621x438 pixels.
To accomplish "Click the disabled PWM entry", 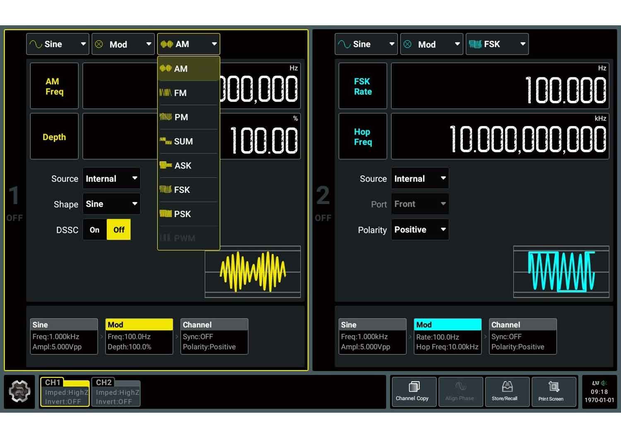I will pyautogui.click(x=188, y=238).
